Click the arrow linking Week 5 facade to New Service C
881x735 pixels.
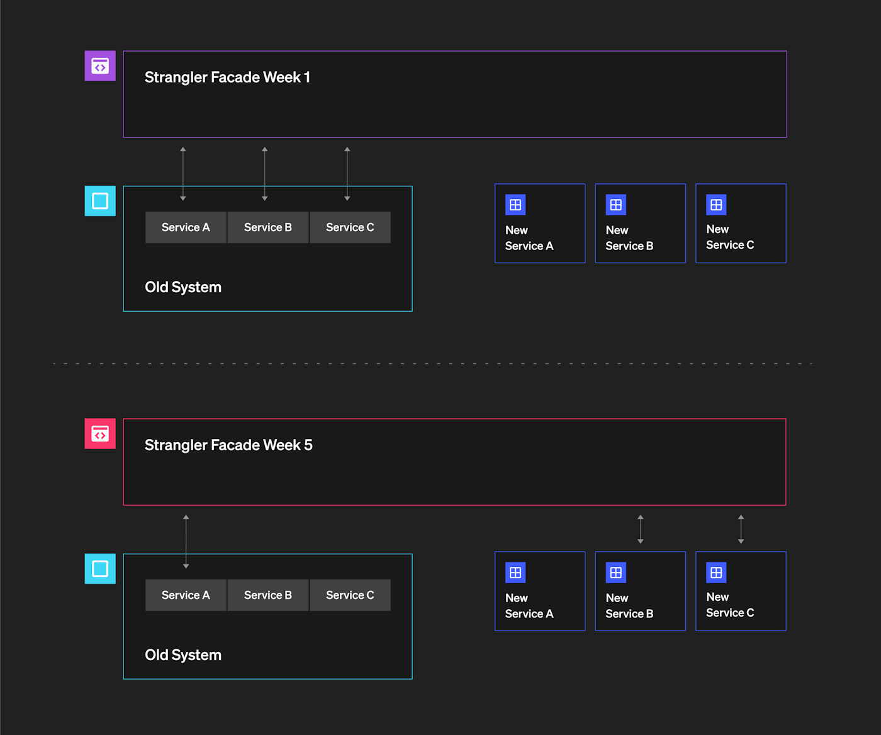point(741,529)
